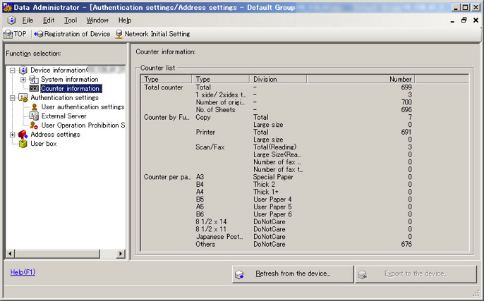Open the Edit menu
484x301 pixels.
pos(49,20)
